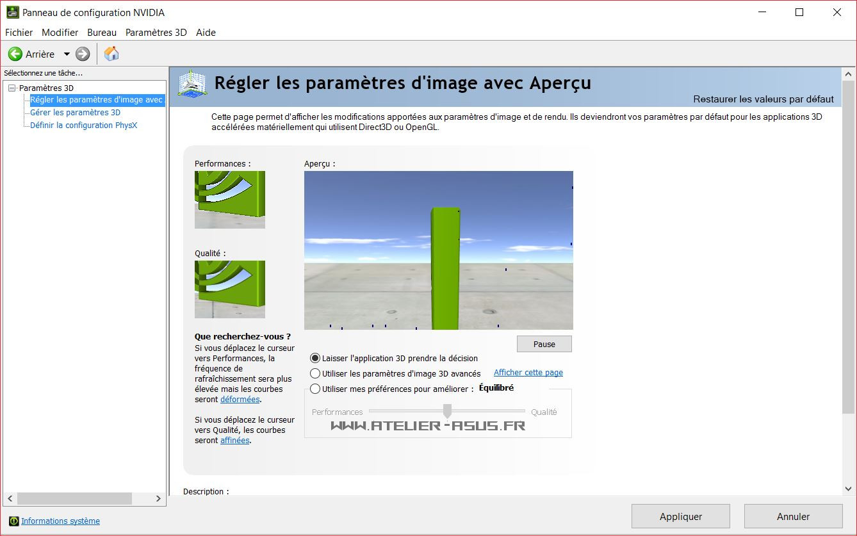Click the task pane horizontal scrollbar thumb

(x=74, y=498)
